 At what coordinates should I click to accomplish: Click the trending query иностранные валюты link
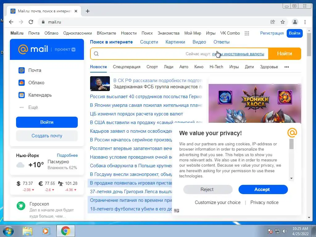pyautogui.click(x=238, y=54)
